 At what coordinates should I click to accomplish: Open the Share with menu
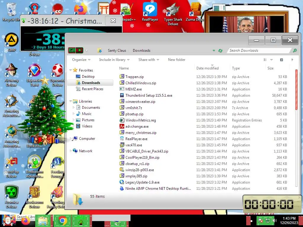(149, 60)
